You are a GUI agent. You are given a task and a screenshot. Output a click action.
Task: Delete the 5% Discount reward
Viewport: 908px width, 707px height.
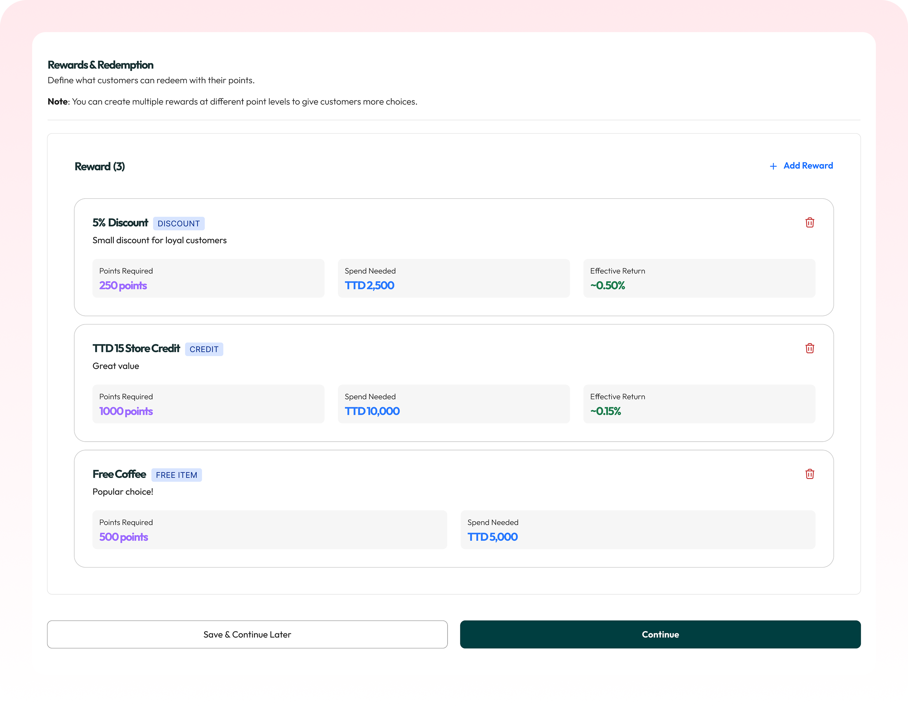810,223
